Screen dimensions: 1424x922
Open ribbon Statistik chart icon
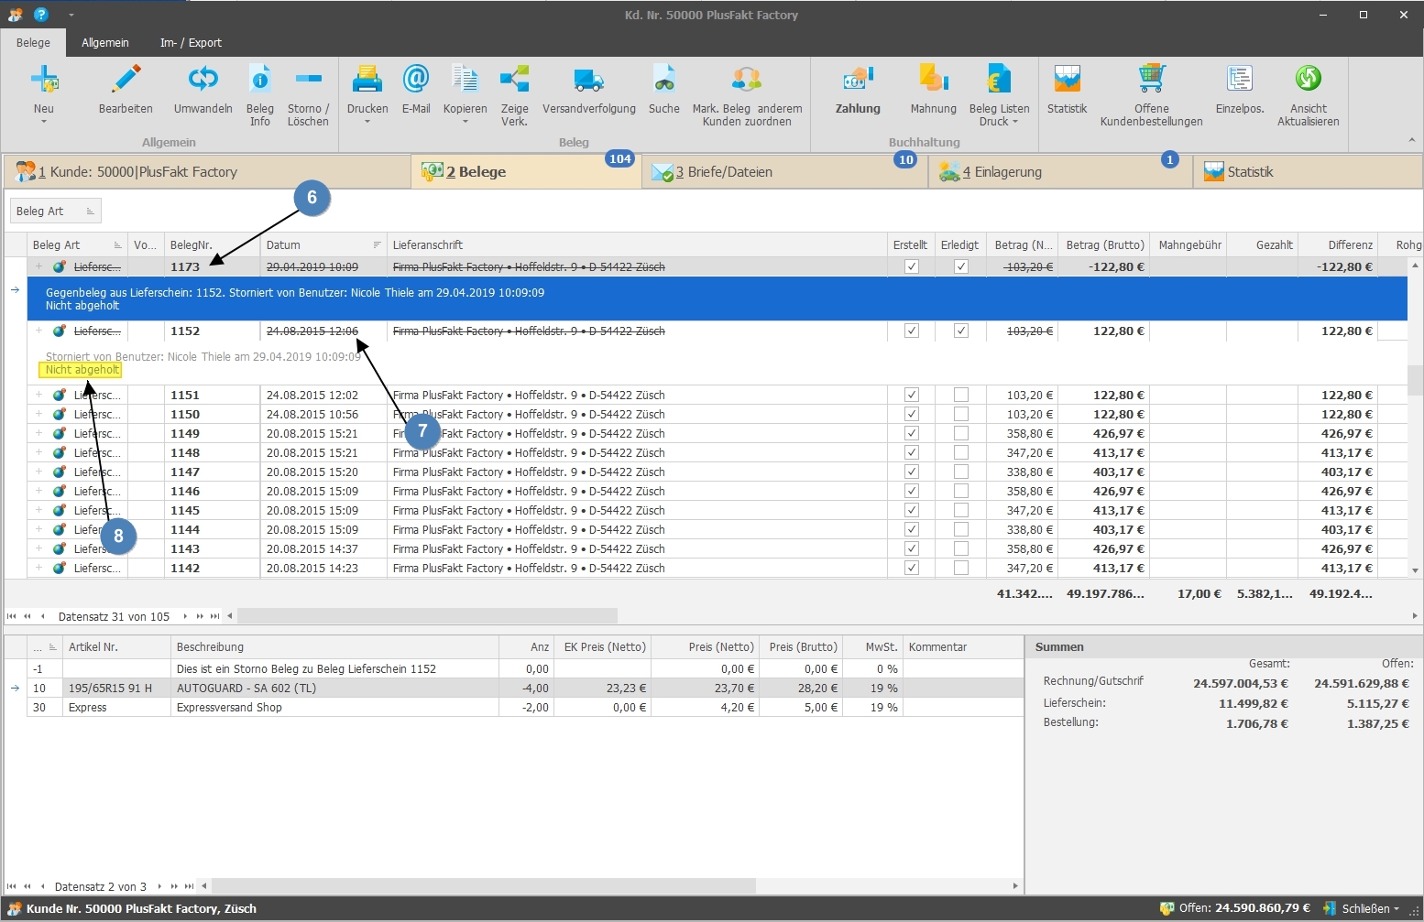pyautogui.click(x=1067, y=81)
